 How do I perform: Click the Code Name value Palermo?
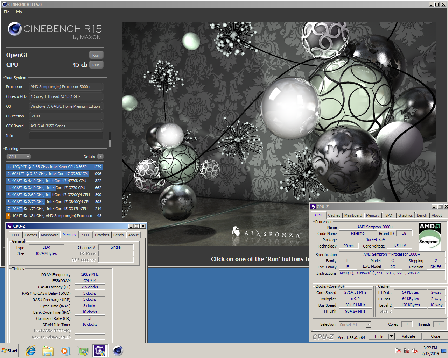(x=358, y=233)
